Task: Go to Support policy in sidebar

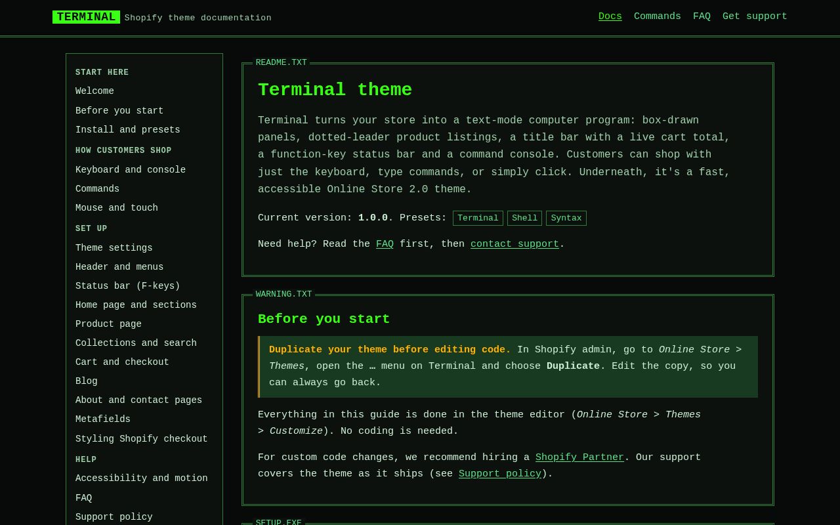Action: [114, 517]
